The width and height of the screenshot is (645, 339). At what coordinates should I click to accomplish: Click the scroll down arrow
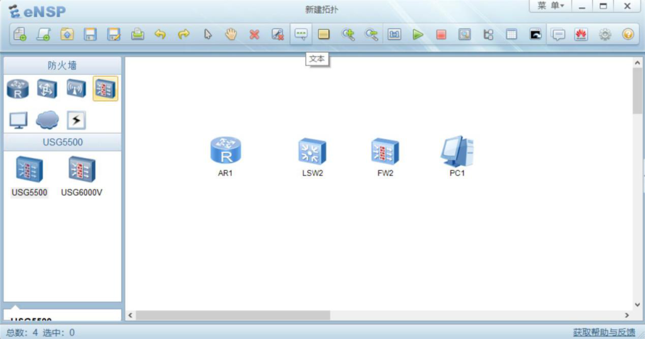point(637,305)
